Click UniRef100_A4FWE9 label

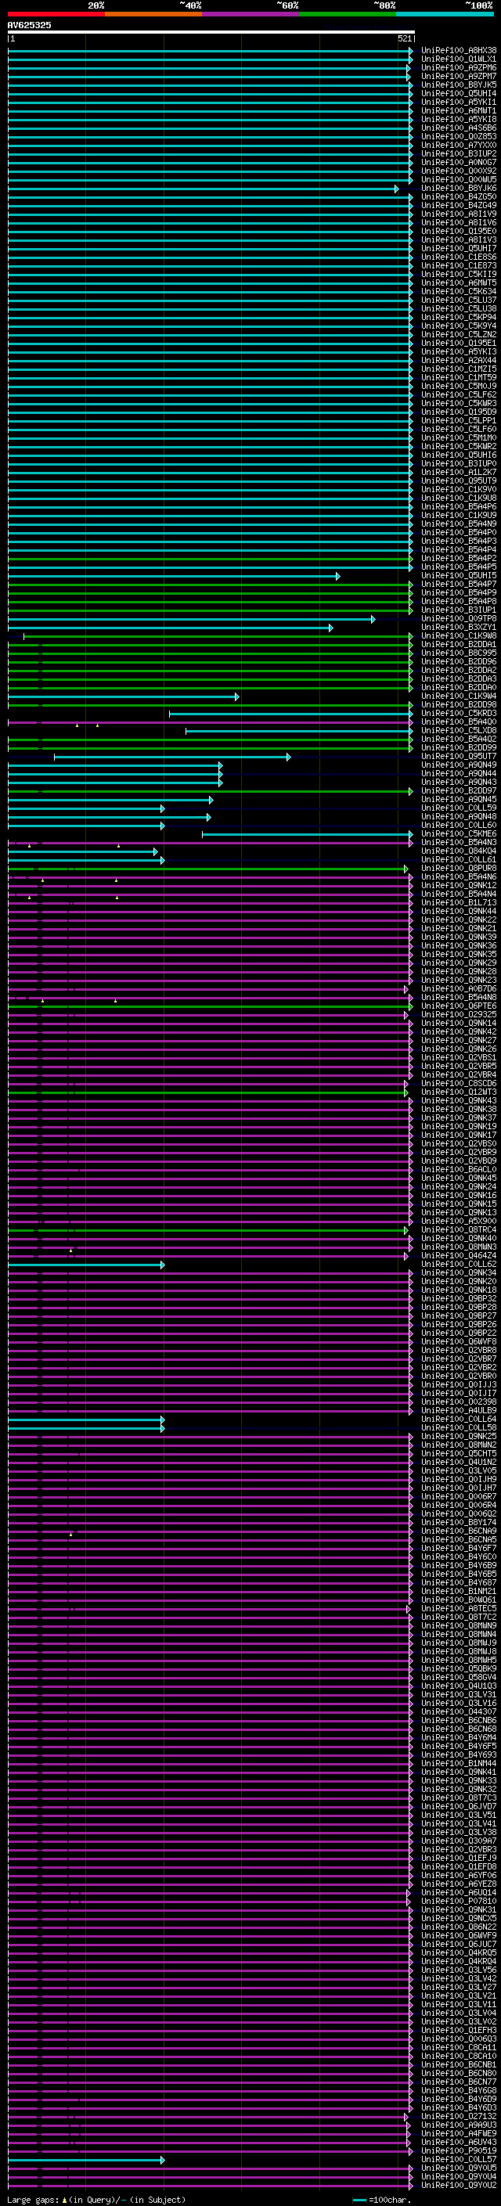[x=459, y=2133]
